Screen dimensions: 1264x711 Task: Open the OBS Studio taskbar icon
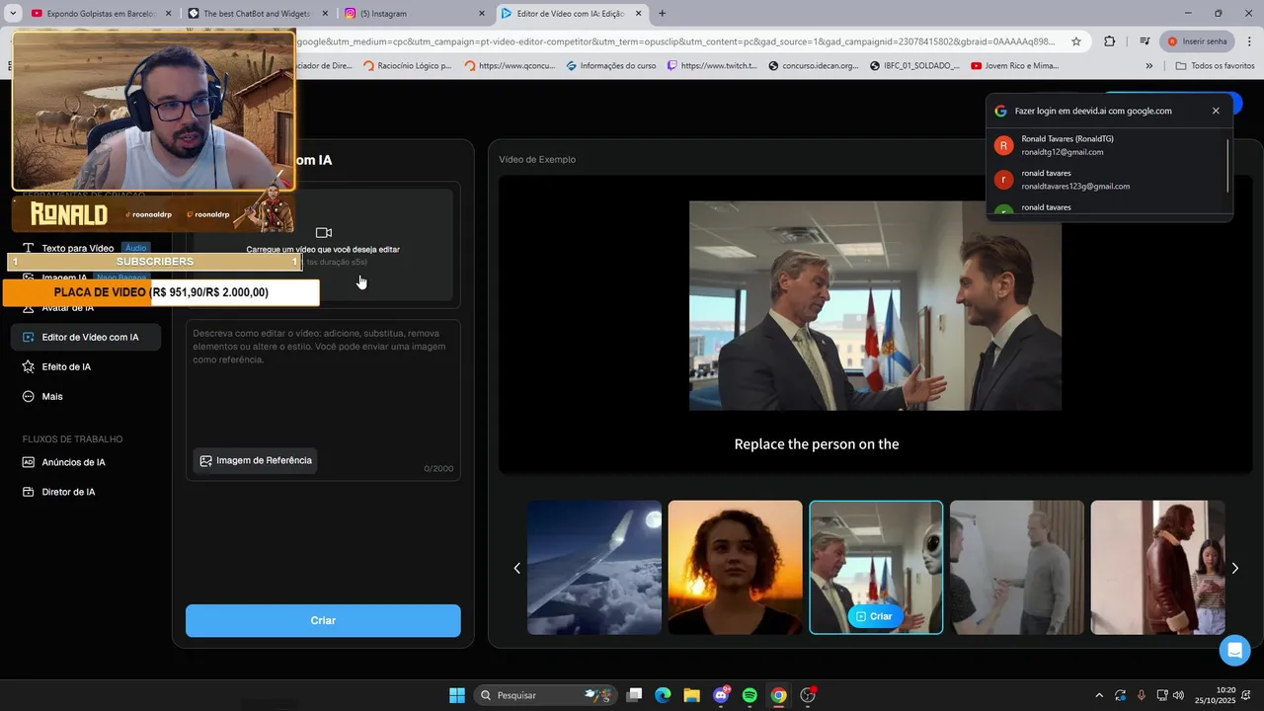click(x=808, y=695)
